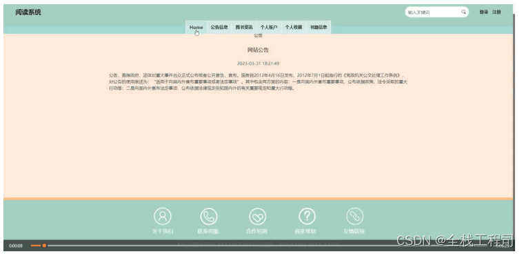Open the 书籍信息 menu tab
The height and width of the screenshot is (254, 524).
coord(319,27)
